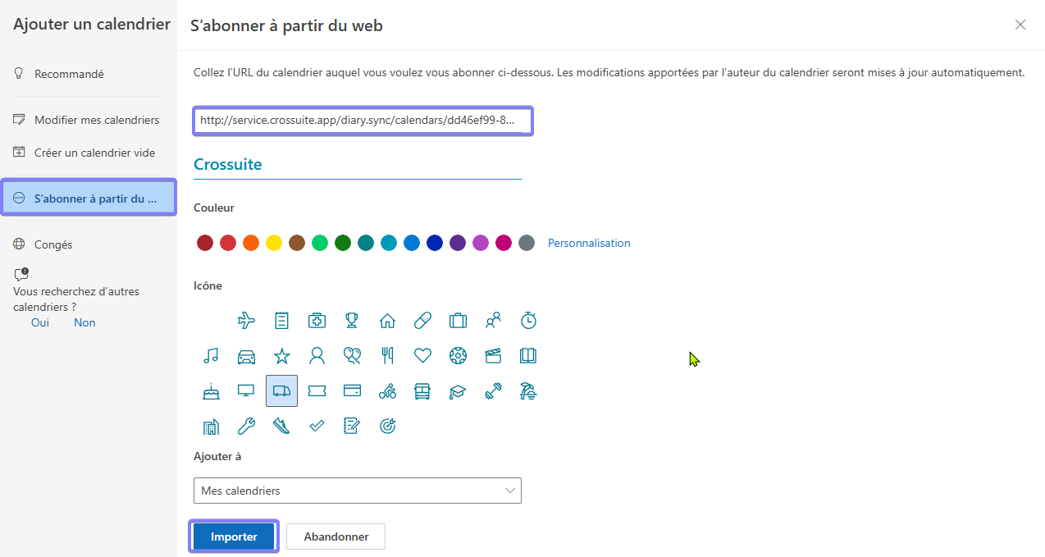Image resolution: width=1045 pixels, height=557 pixels.
Task: Choose the heart icon
Action: pyautogui.click(x=422, y=355)
